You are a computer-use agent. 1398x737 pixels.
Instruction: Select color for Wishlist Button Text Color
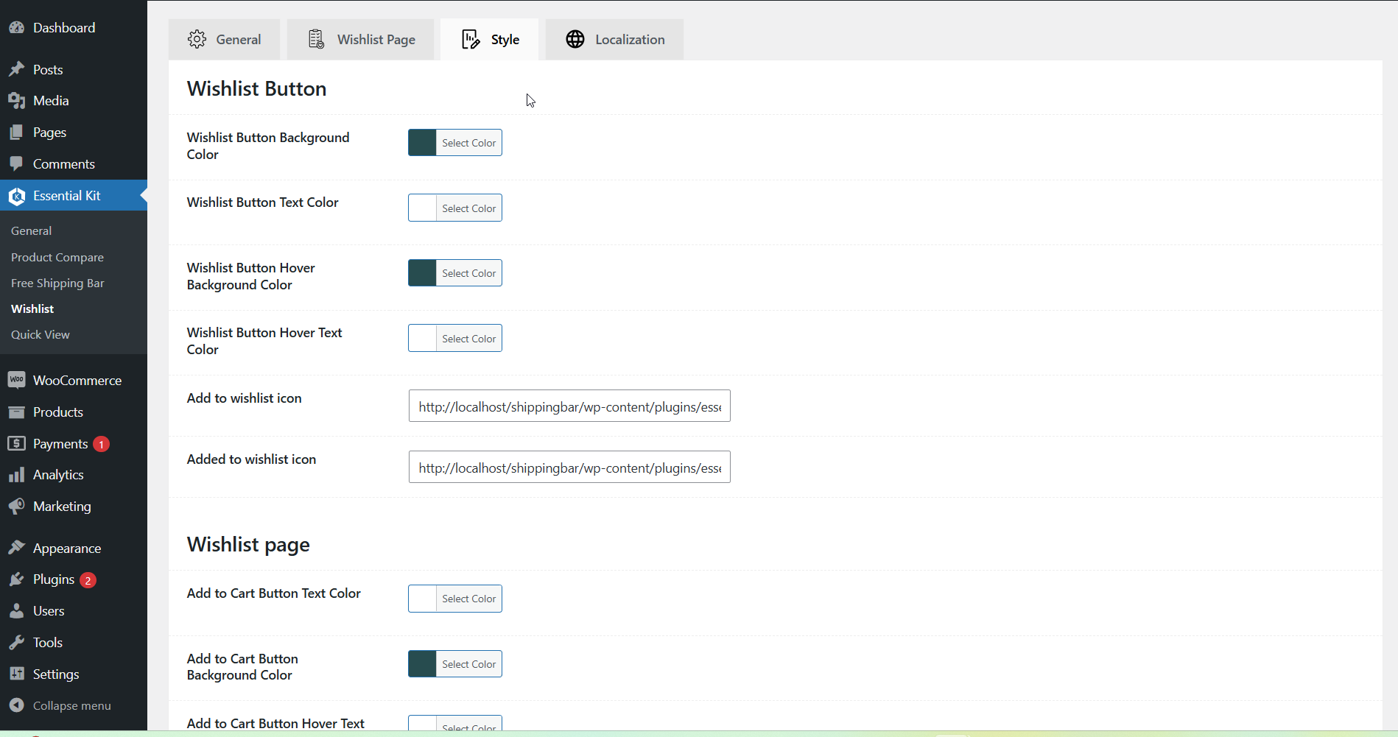[468, 208]
